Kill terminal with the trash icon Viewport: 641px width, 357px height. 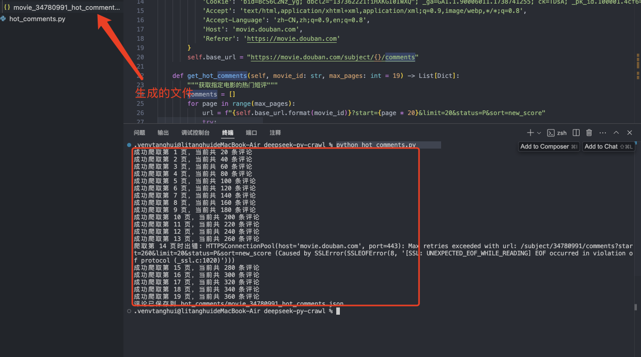point(589,133)
